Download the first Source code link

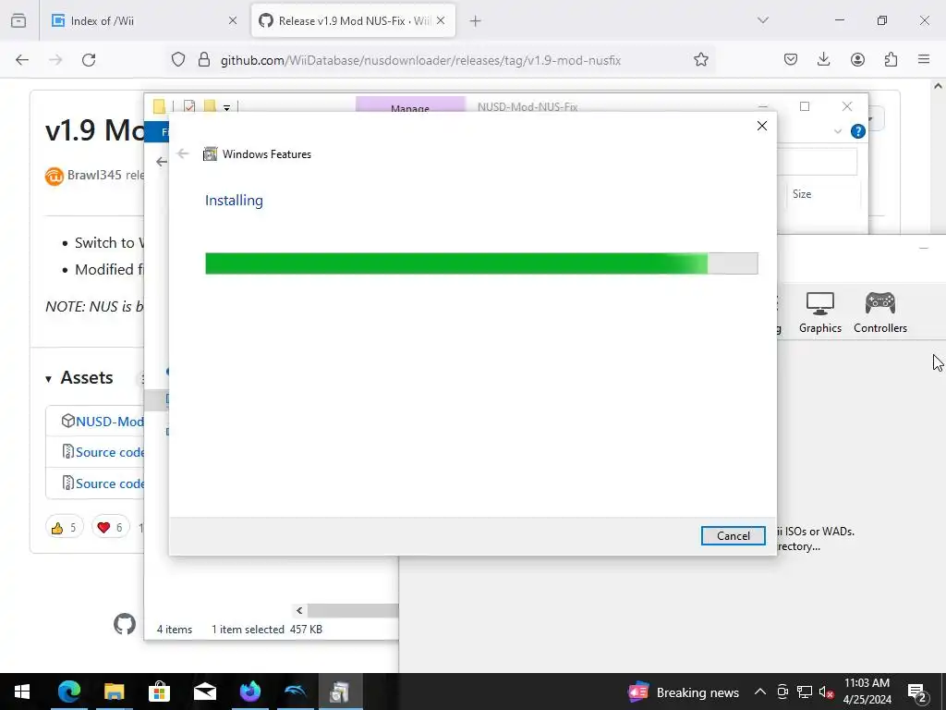(x=109, y=452)
